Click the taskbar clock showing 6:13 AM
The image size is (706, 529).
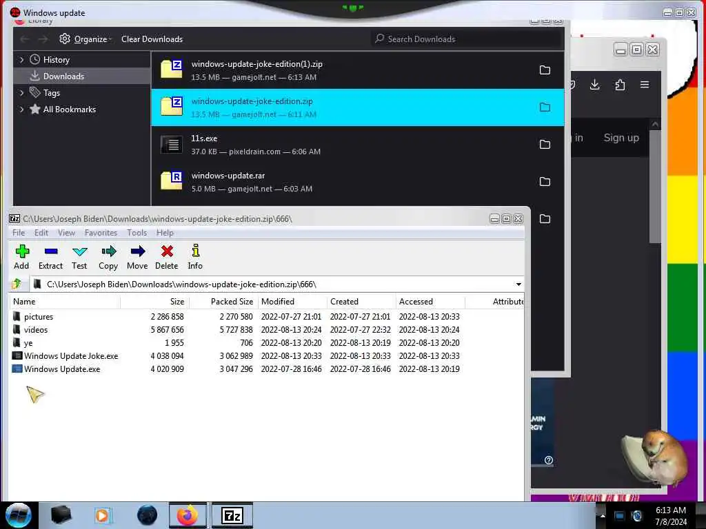click(x=670, y=516)
